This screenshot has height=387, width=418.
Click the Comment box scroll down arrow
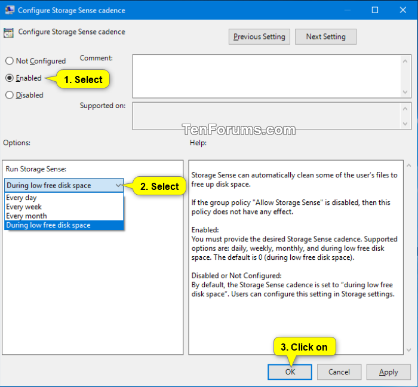(x=405, y=92)
